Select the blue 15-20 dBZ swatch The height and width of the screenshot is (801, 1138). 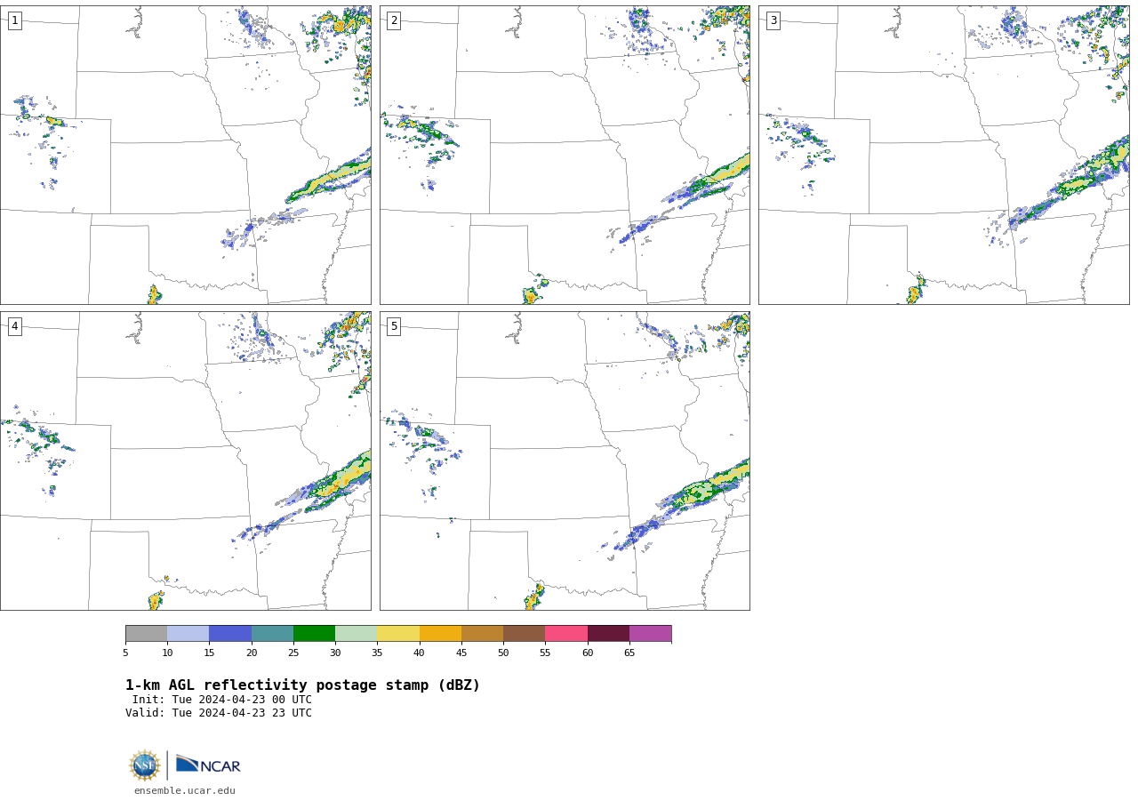230,634
